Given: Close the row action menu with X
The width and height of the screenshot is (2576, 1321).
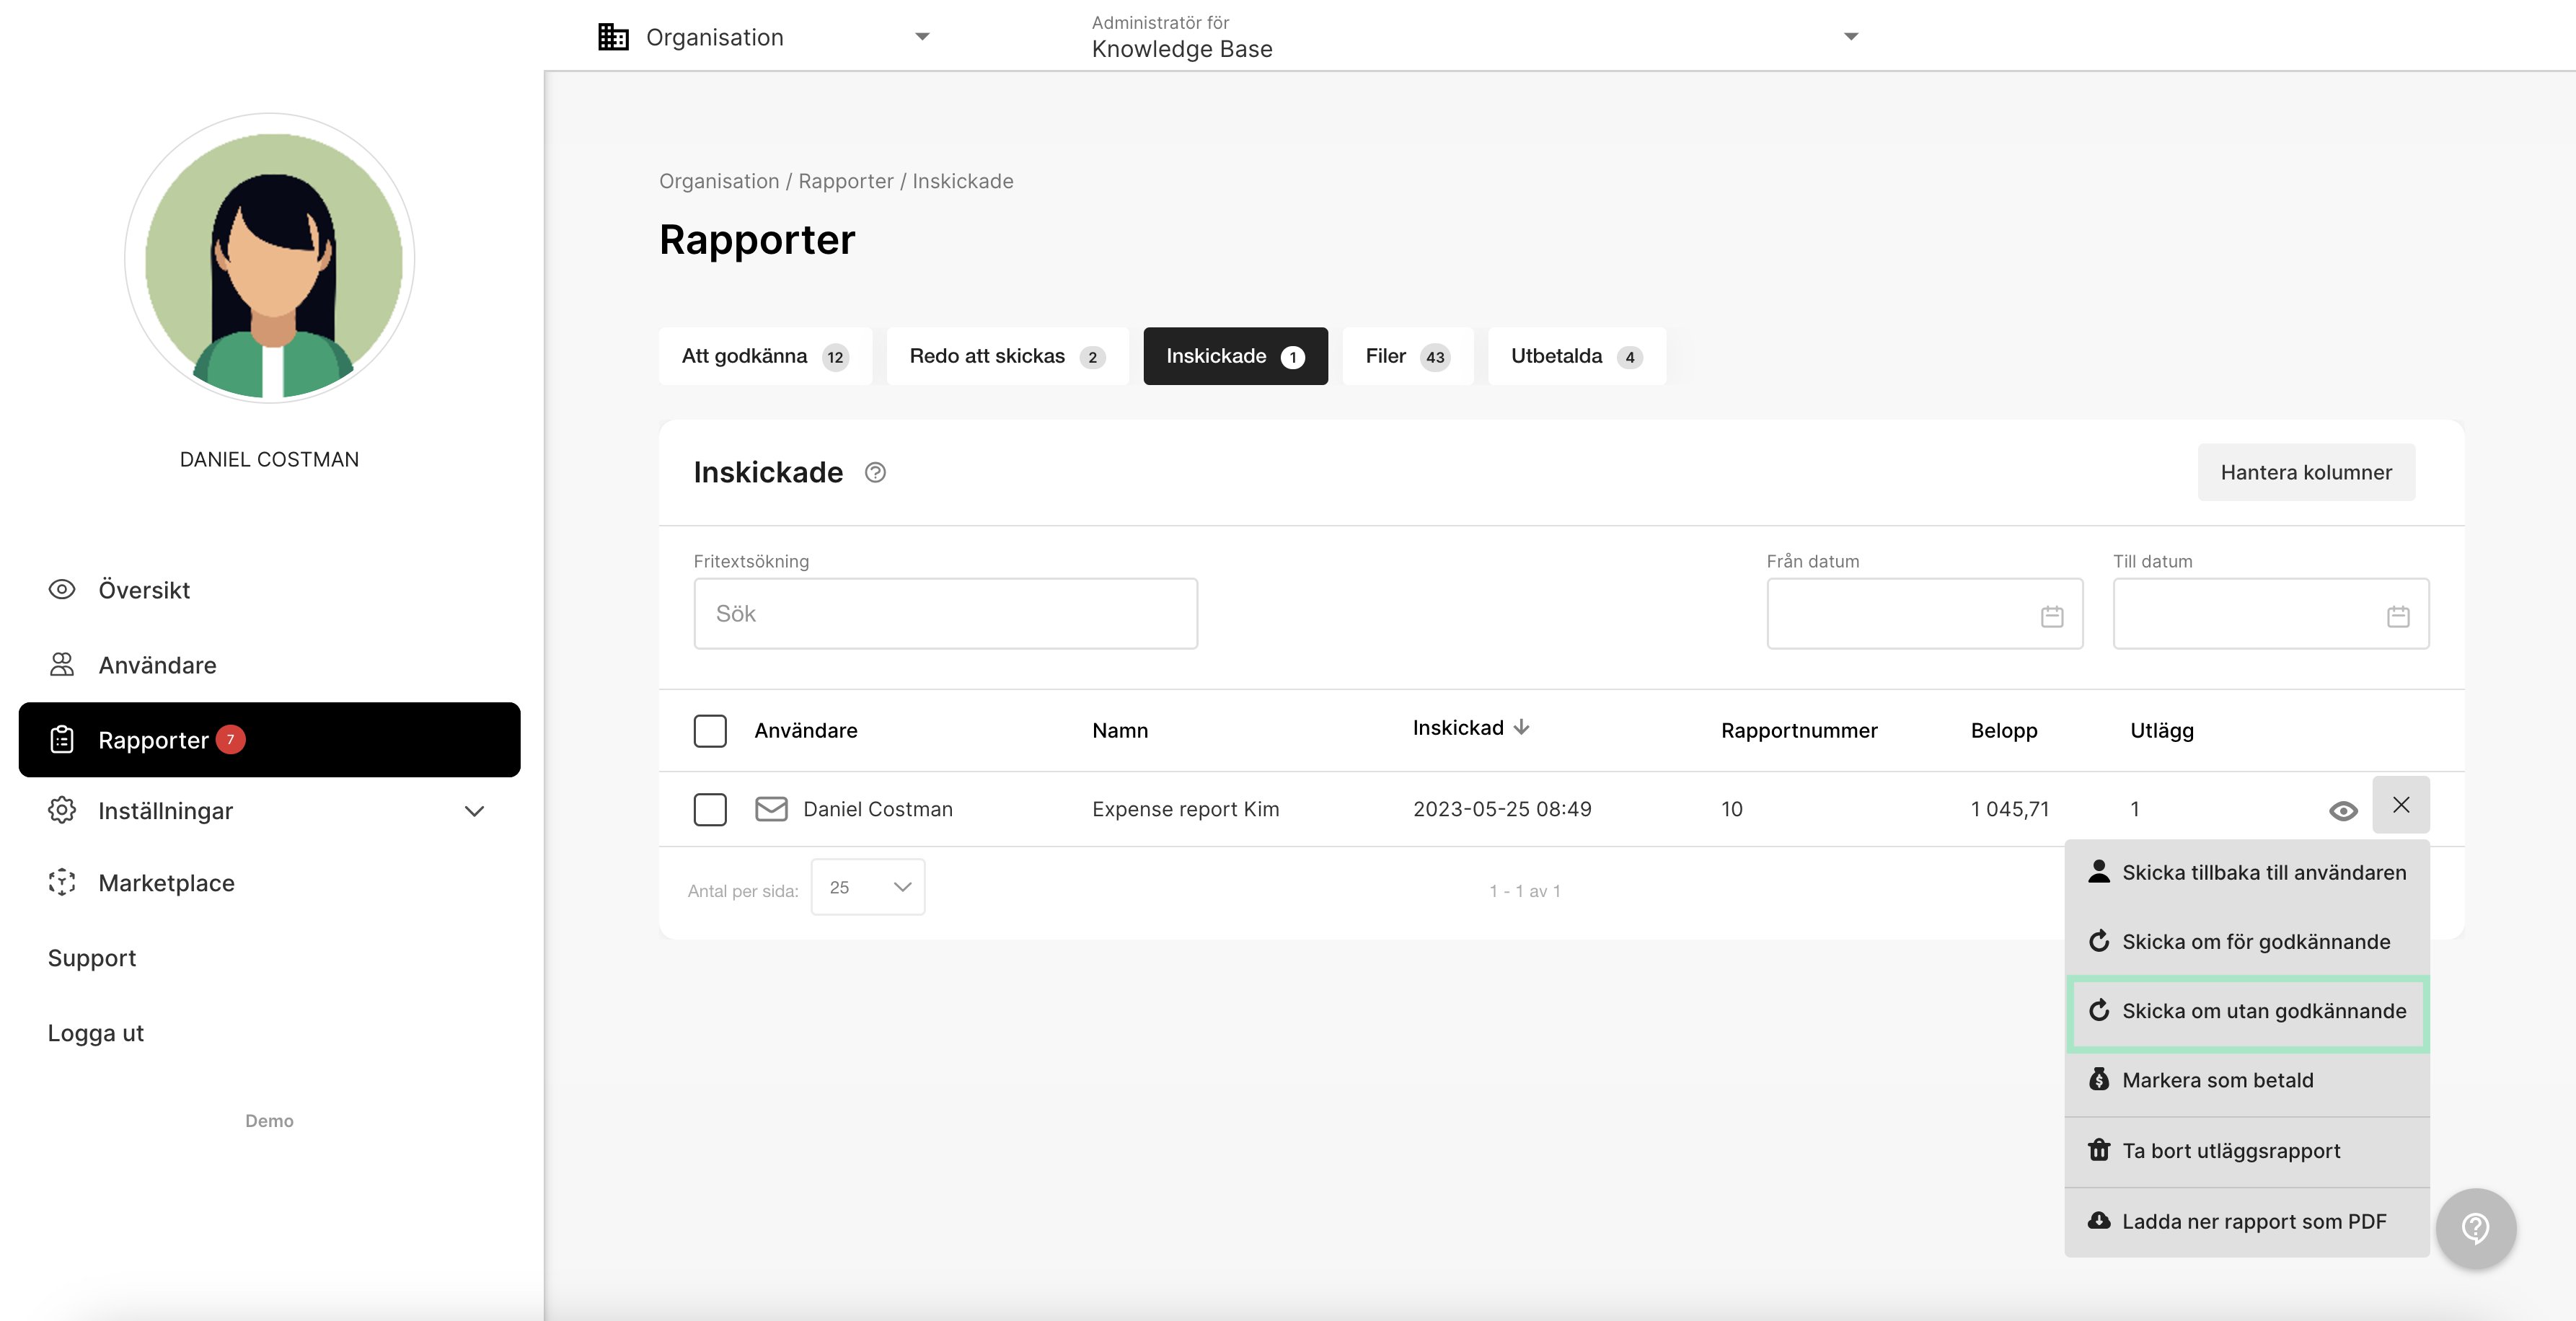Looking at the screenshot, I should tap(2401, 804).
